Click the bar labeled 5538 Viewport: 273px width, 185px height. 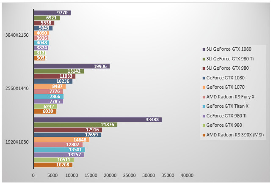pyautogui.click(x=44, y=23)
